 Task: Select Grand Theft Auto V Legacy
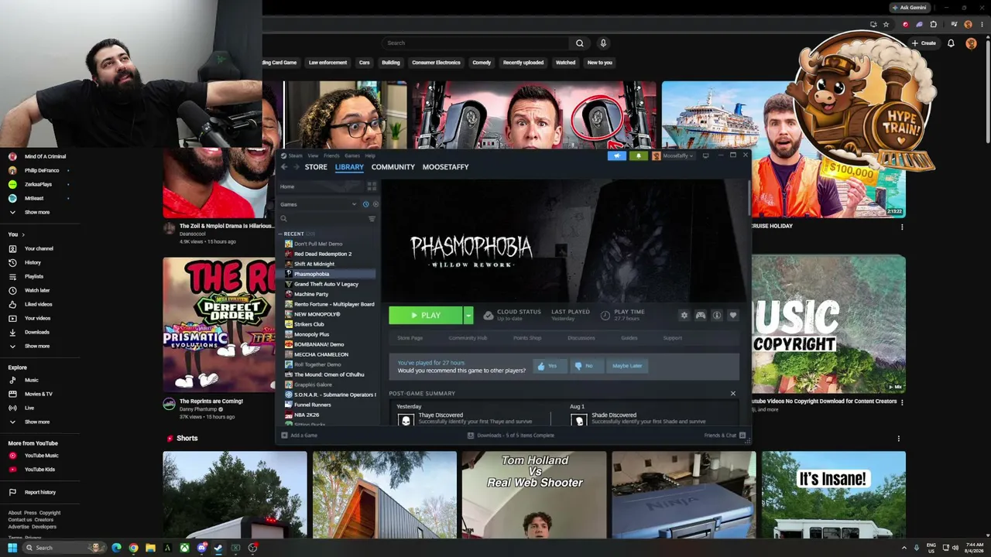click(x=326, y=284)
